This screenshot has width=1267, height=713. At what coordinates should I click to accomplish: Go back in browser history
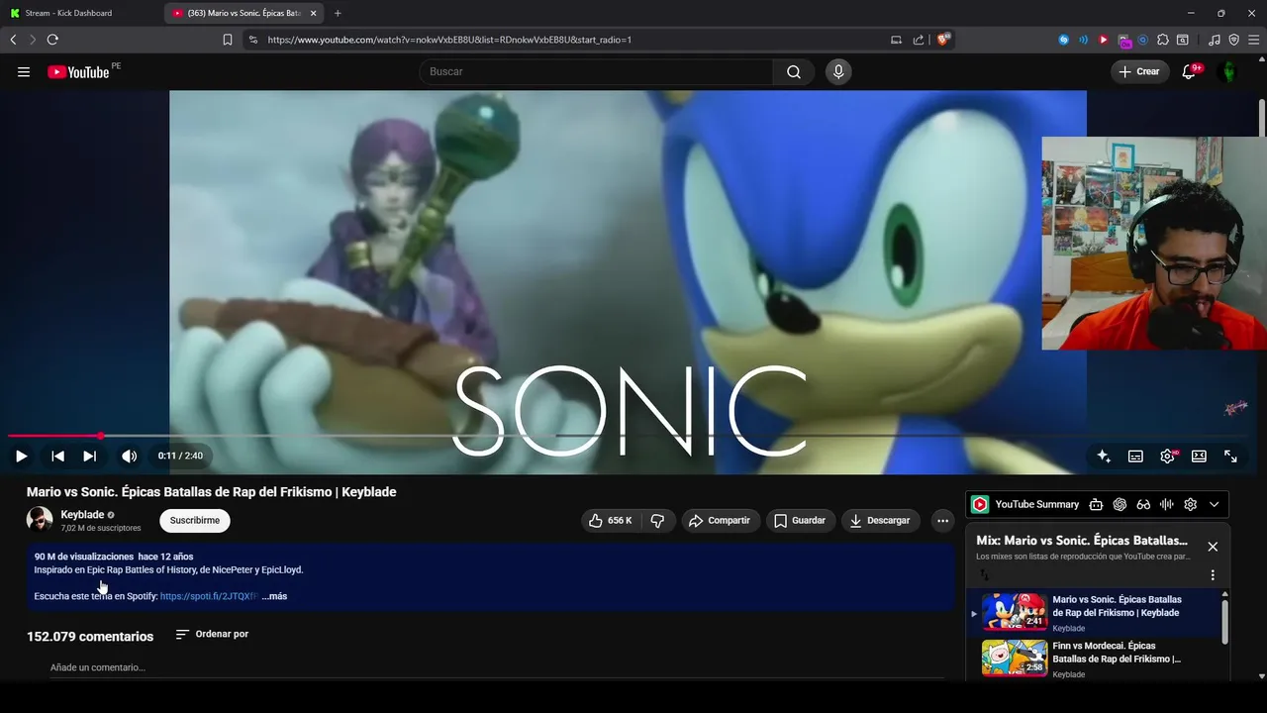(13, 40)
